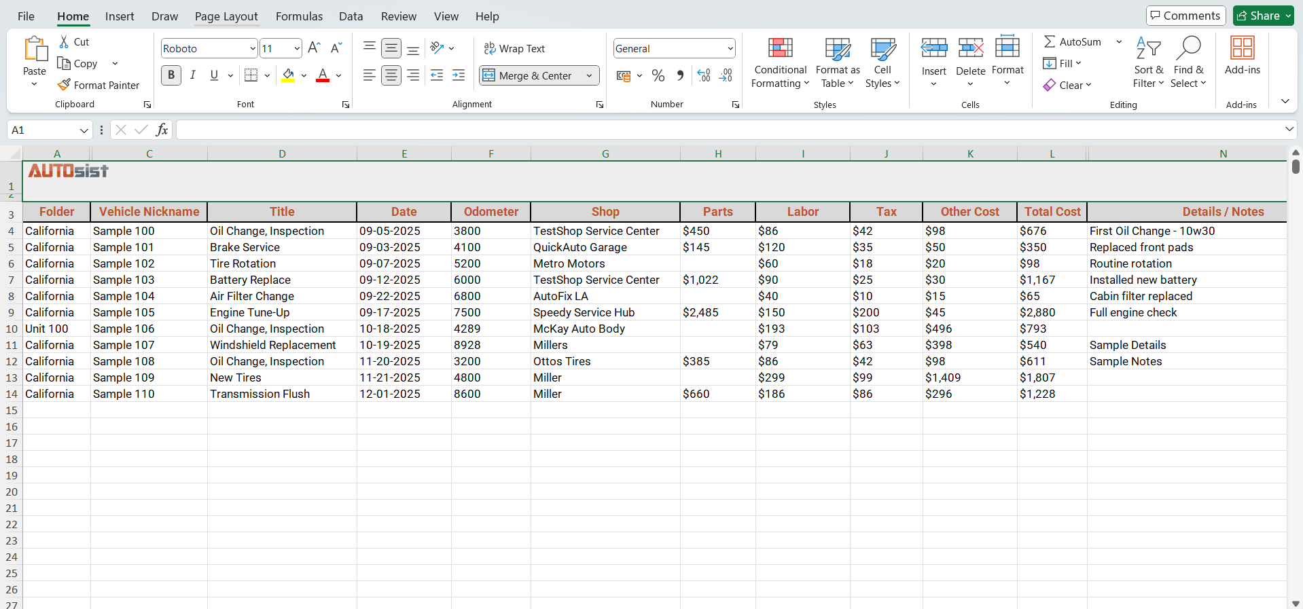Viewport: 1303px width, 609px height.
Task: Open the Alignment group dialog launcher
Action: click(x=600, y=105)
